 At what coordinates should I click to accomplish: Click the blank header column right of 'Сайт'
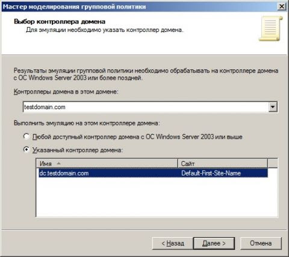coord(273,163)
